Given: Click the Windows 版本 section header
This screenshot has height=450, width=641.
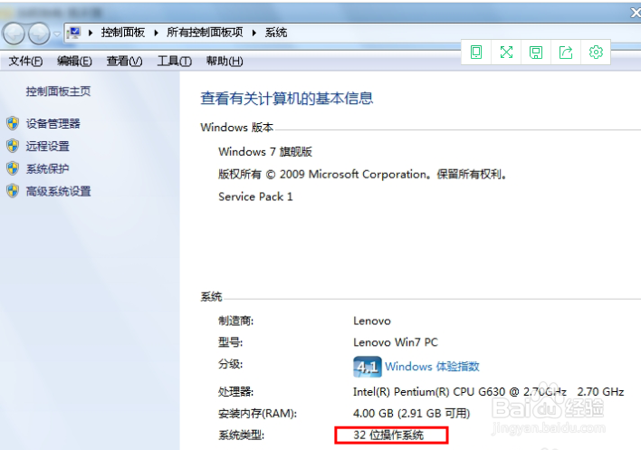Looking at the screenshot, I should pyautogui.click(x=236, y=127).
